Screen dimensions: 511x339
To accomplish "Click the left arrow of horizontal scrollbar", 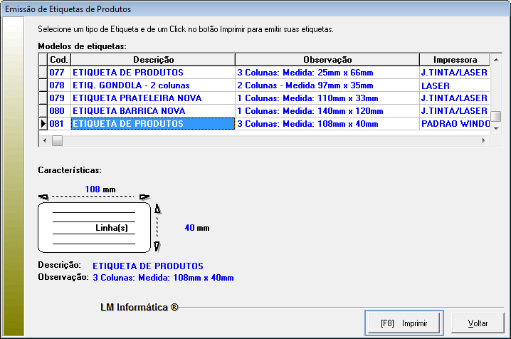I will [x=44, y=141].
